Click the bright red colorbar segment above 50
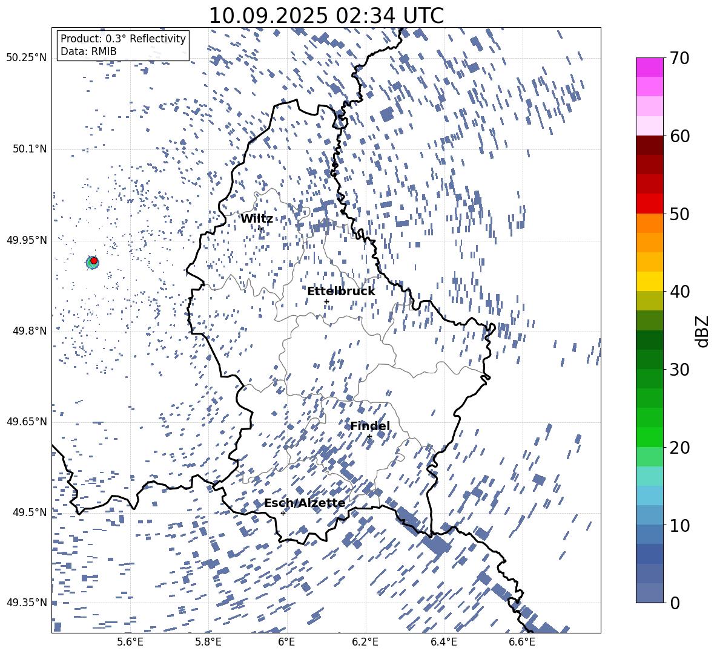Viewport: 717px width, 654px height. pos(650,204)
